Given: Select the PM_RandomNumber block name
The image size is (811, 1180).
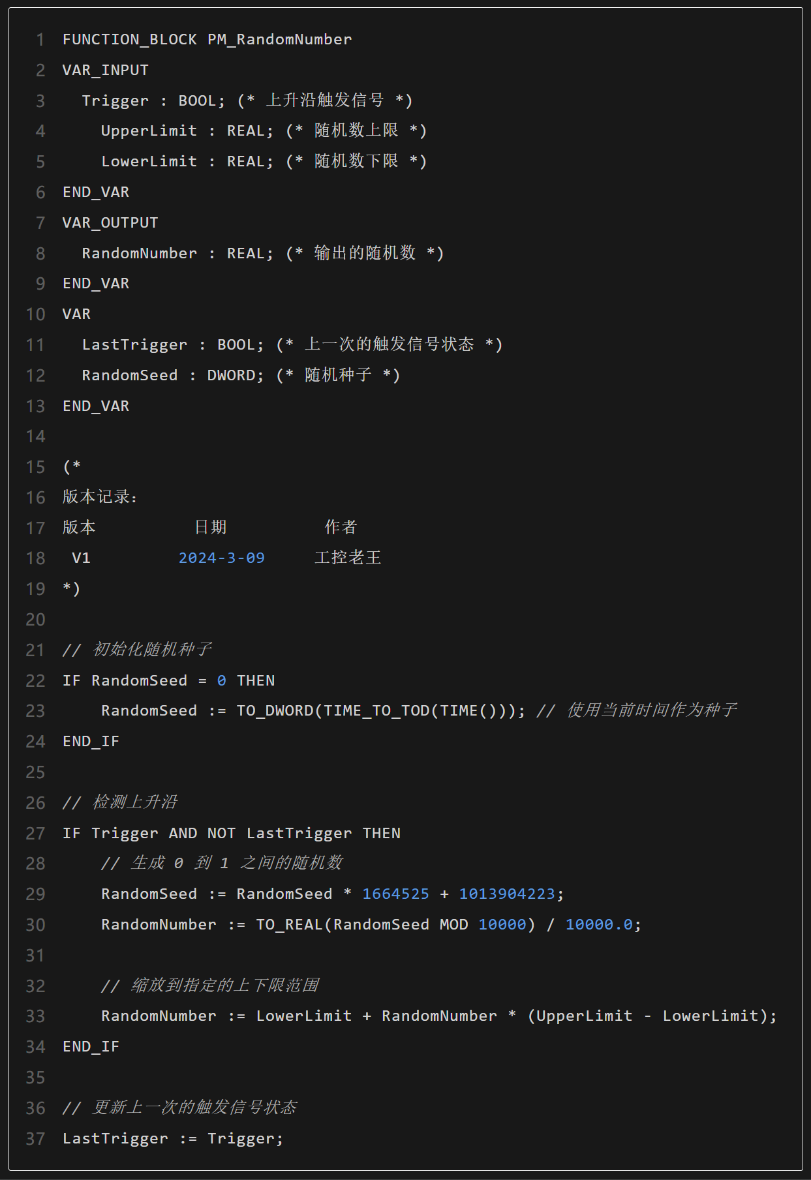Looking at the screenshot, I should (280, 40).
